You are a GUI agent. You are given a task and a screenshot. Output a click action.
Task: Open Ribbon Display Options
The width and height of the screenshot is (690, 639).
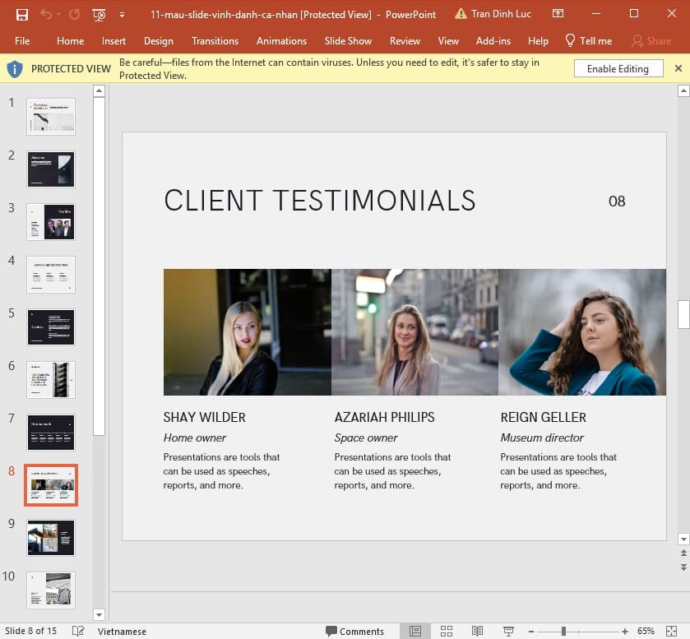558,14
